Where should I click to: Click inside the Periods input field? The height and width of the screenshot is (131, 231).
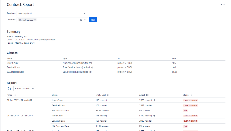pyautogui.click(x=57, y=20)
